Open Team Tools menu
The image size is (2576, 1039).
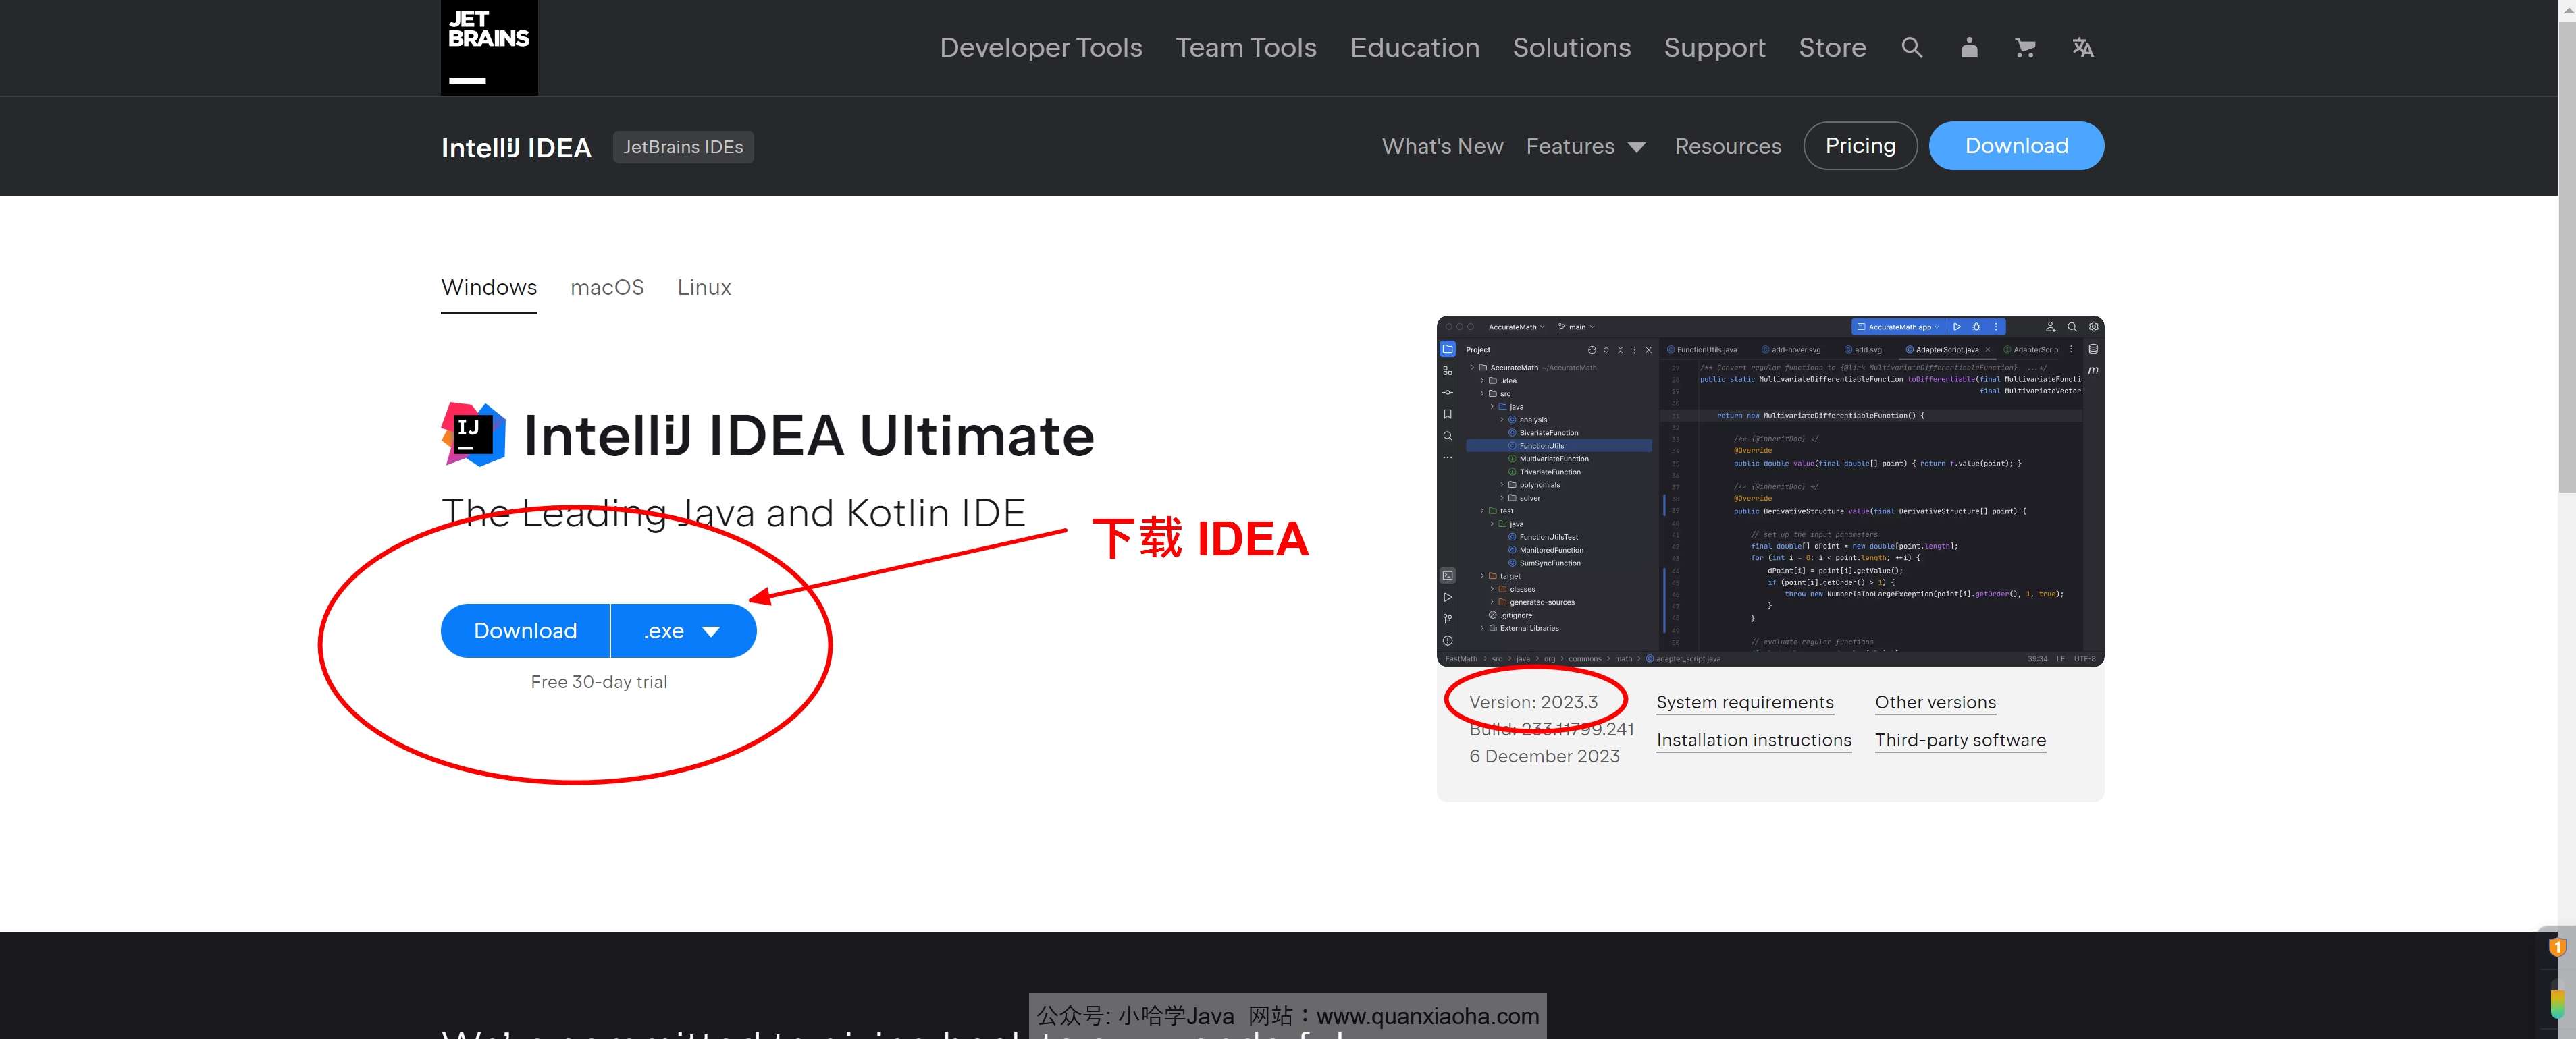point(1245,47)
